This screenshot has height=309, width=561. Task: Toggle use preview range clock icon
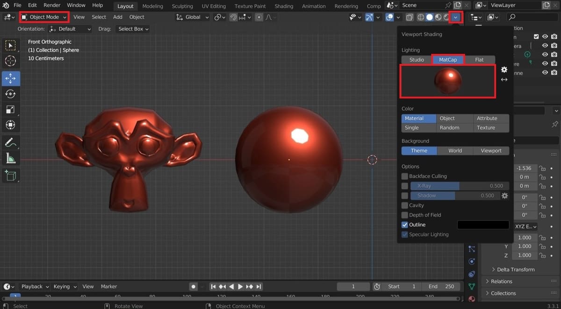pyautogui.click(x=377, y=287)
